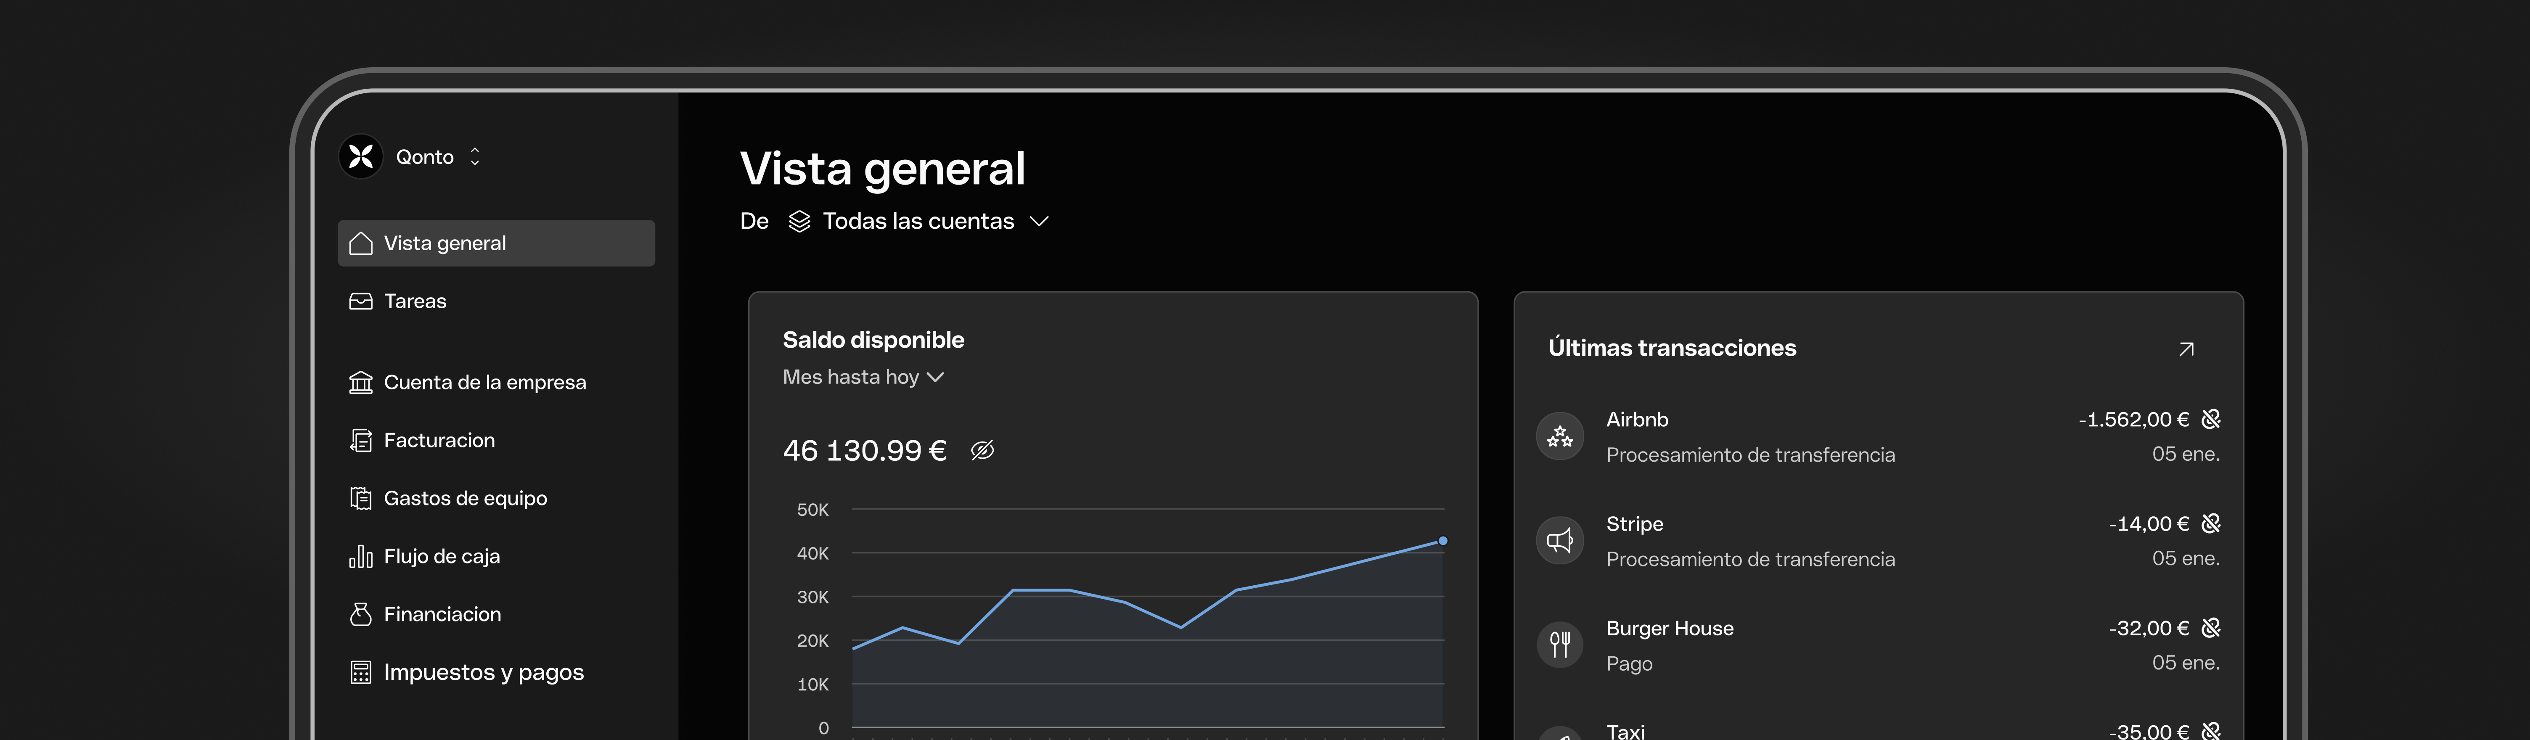Select the Cuenta de la empresa bank icon
The height and width of the screenshot is (740, 2530).
[x=360, y=382]
